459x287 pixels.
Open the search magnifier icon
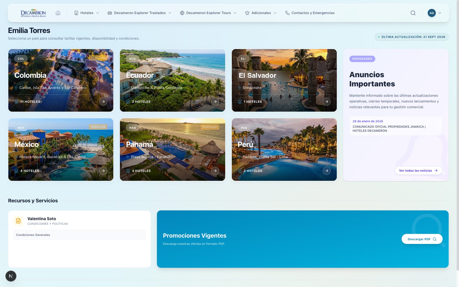[x=413, y=13]
